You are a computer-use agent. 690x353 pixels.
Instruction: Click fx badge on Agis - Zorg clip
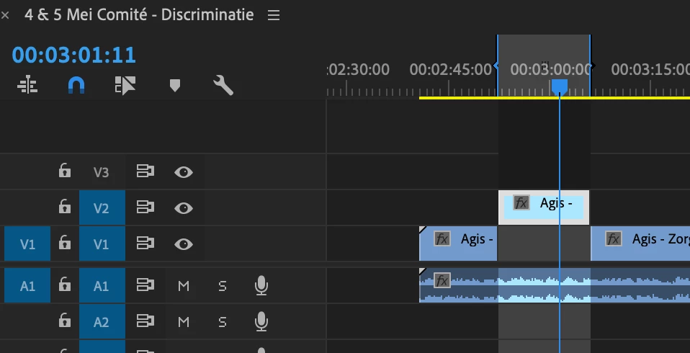pos(614,238)
